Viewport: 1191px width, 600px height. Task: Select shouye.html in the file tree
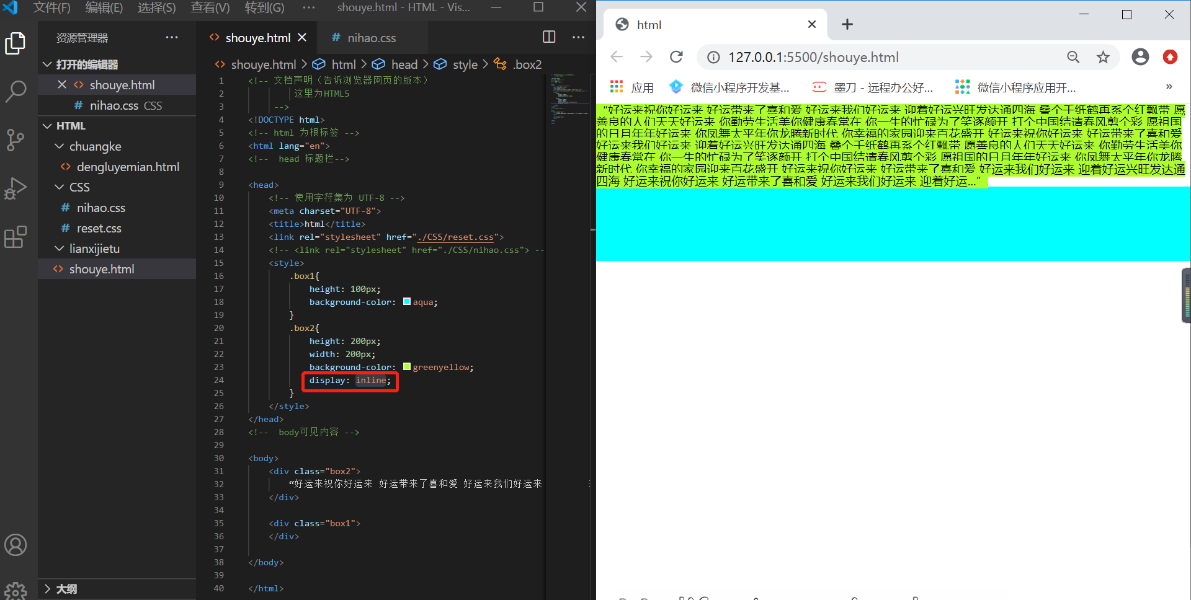pyautogui.click(x=117, y=269)
